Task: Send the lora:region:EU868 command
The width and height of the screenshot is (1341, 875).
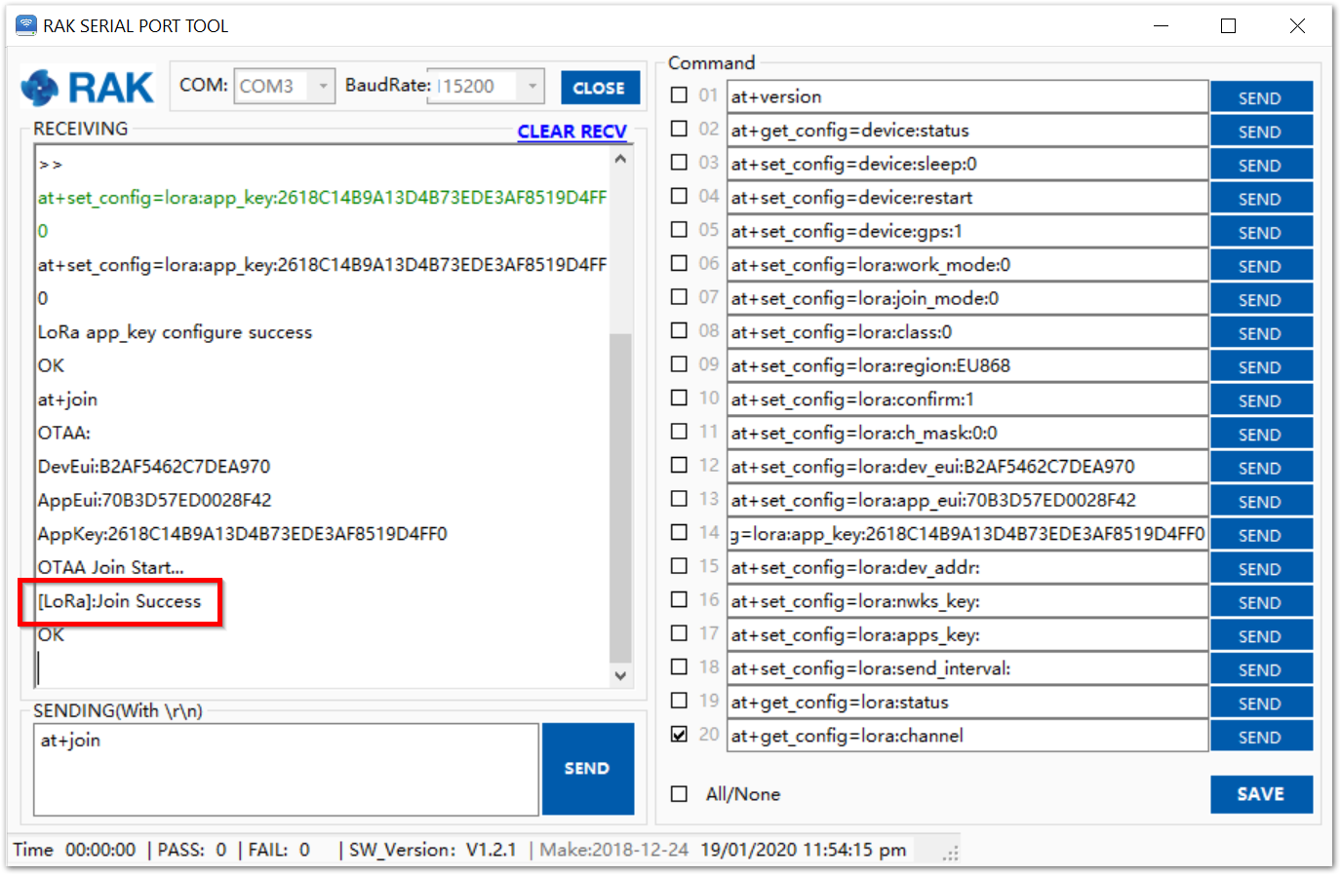Action: click(x=1261, y=366)
